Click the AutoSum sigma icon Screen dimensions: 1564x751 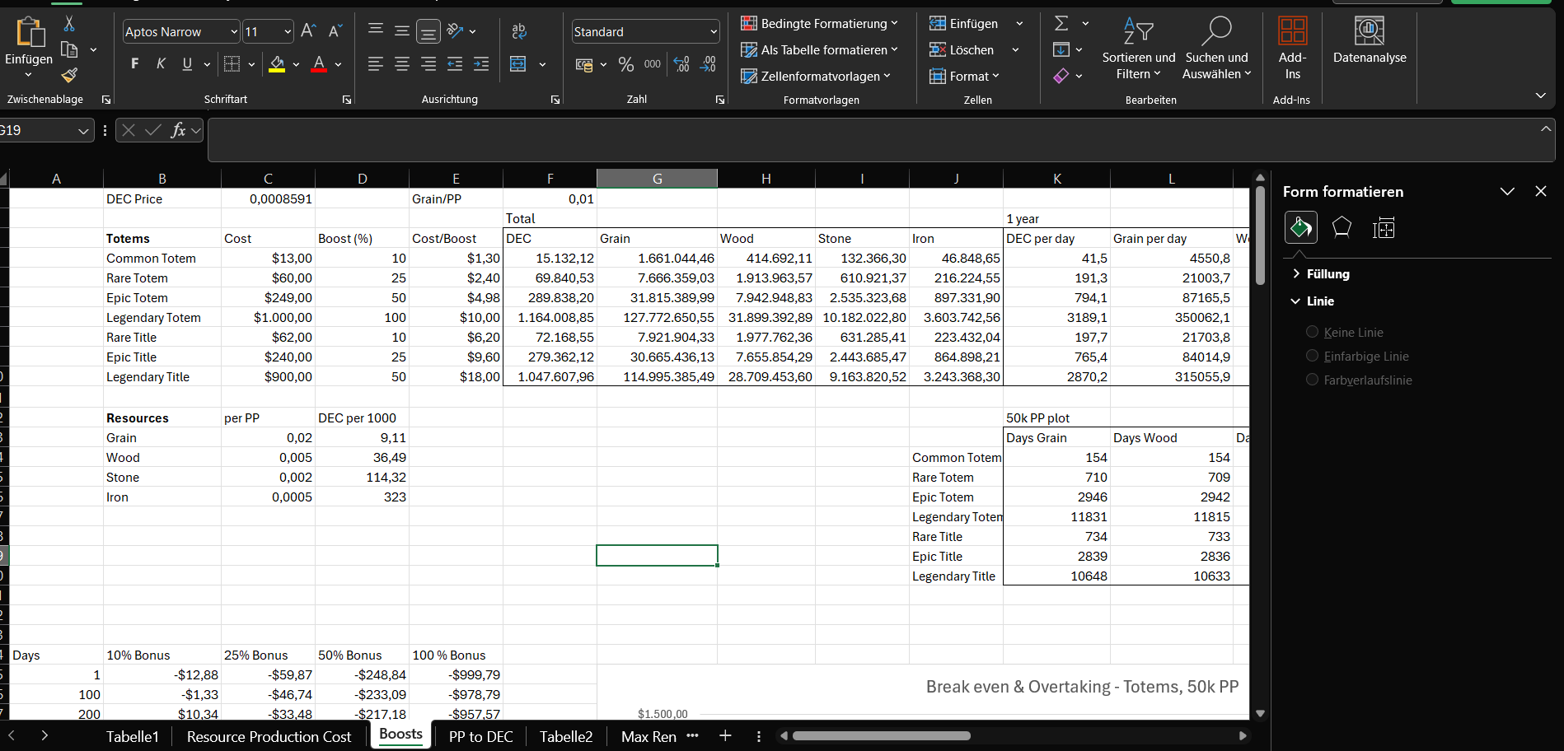(1061, 23)
